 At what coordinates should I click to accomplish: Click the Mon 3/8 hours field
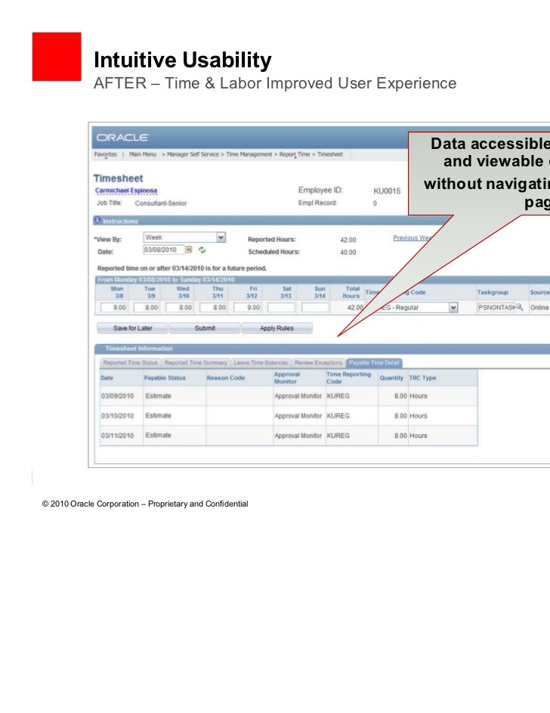tap(114, 308)
